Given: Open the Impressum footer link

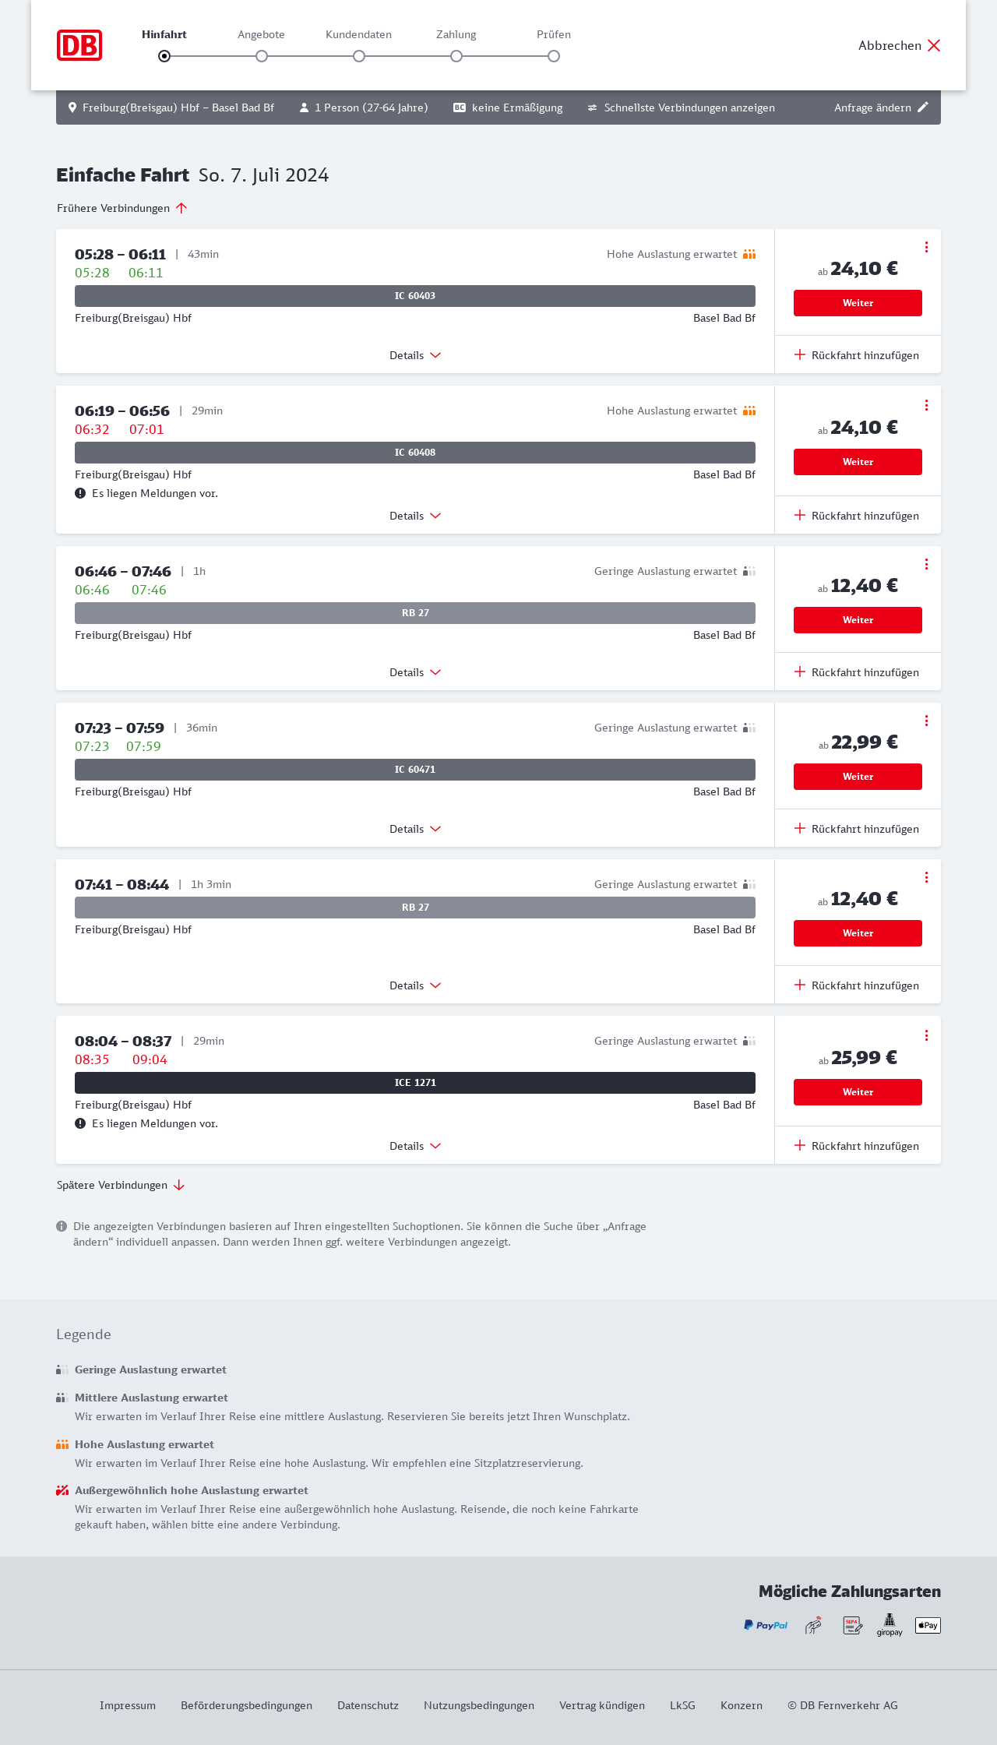Looking at the screenshot, I should [128, 1705].
